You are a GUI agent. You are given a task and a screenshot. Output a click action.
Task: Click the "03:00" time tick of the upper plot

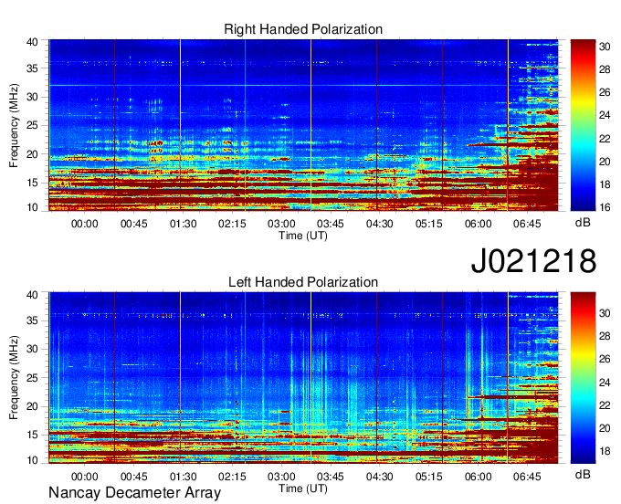281,224
